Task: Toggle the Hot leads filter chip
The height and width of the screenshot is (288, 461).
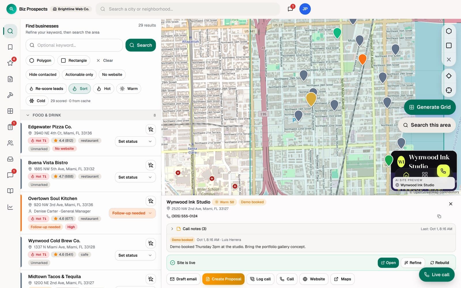Action: point(104,89)
